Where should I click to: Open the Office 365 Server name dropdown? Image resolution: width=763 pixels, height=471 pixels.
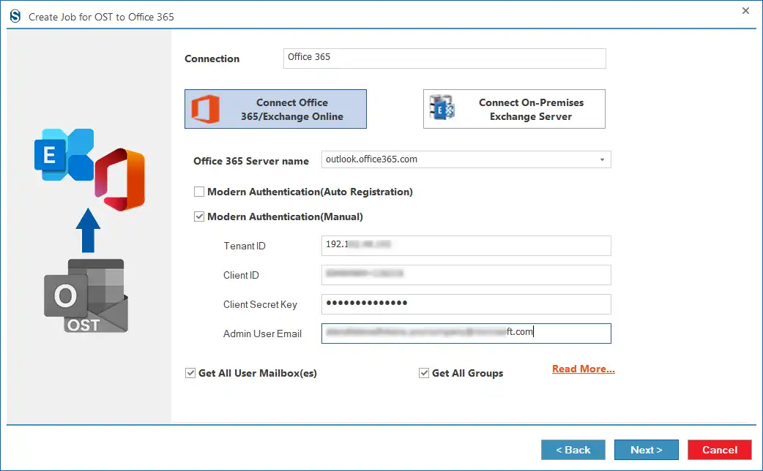[602, 159]
